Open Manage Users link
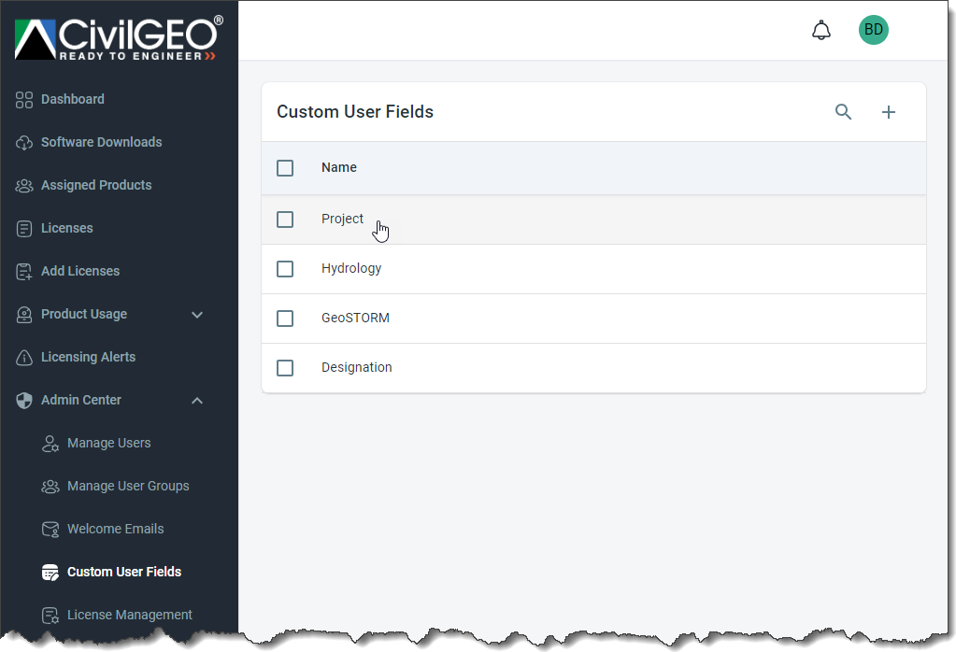This screenshot has width=956, height=652. click(x=109, y=443)
